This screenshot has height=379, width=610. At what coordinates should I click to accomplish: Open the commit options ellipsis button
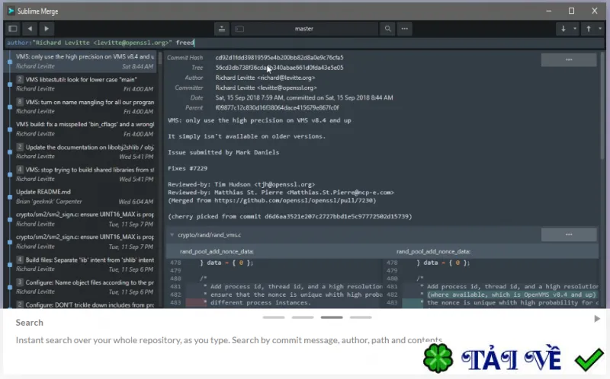pyautogui.click(x=568, y=59)
